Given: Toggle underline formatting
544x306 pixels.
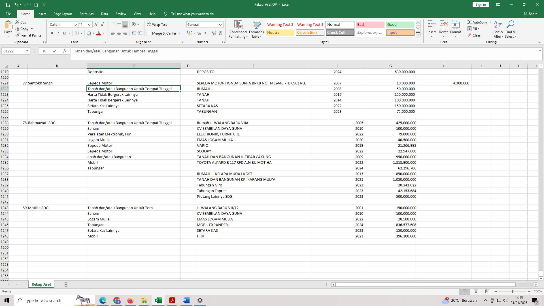Looking at the screenshot, I should click(64, 33).
